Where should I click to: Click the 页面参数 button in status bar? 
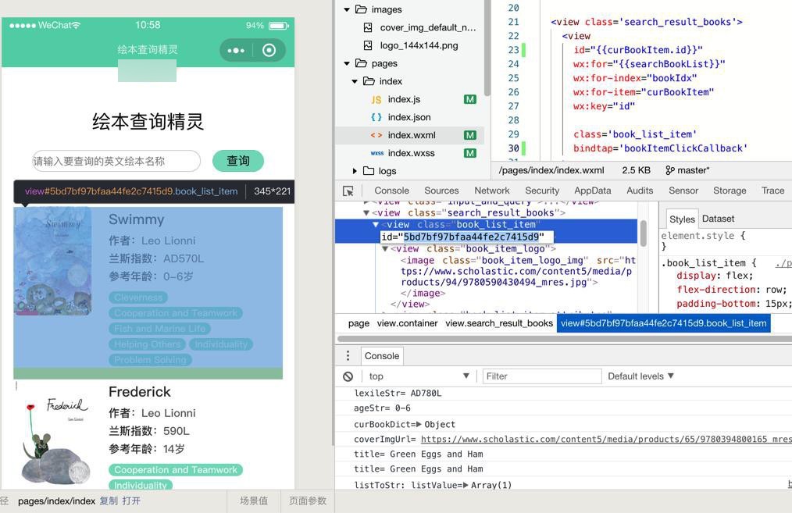click(x=308, y=501)
